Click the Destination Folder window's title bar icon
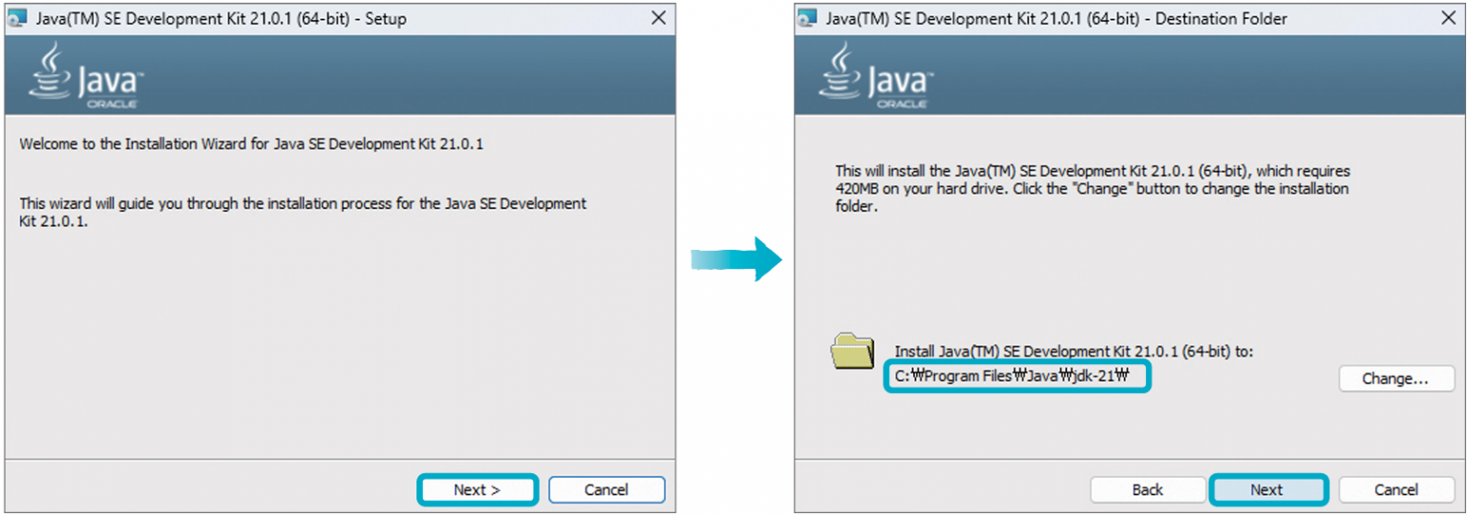 point(807,18)
